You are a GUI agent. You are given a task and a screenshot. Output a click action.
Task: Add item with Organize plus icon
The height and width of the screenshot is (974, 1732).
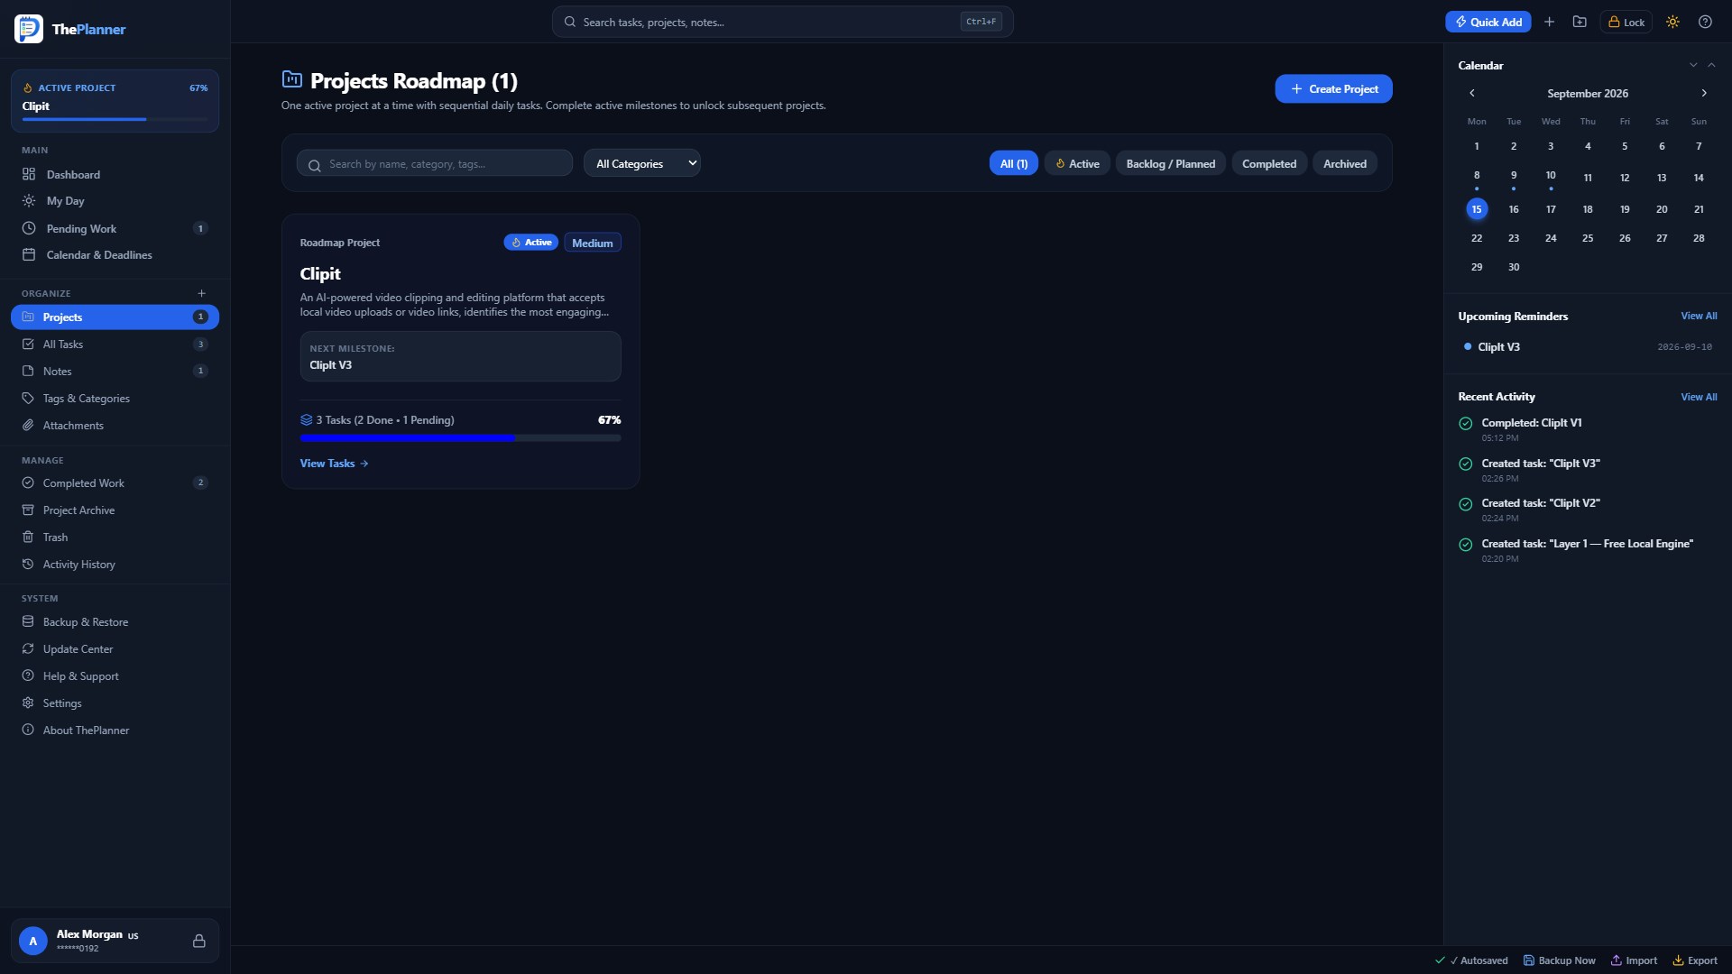[x=201, y=293]
